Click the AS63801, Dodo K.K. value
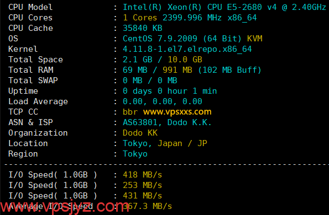329x215 pixels. pos(167,122)
